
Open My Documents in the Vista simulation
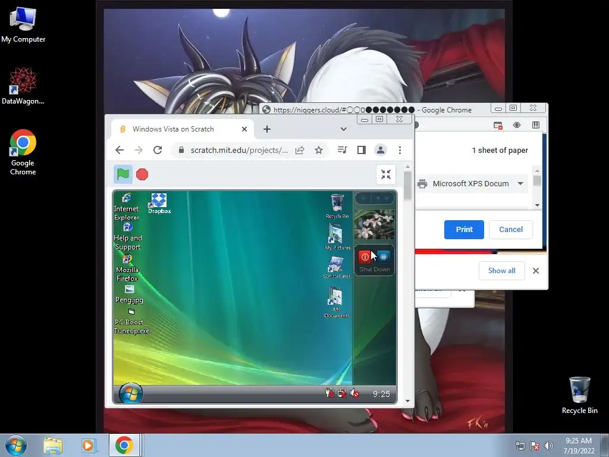pyautogui.click(x=337, y=302)
